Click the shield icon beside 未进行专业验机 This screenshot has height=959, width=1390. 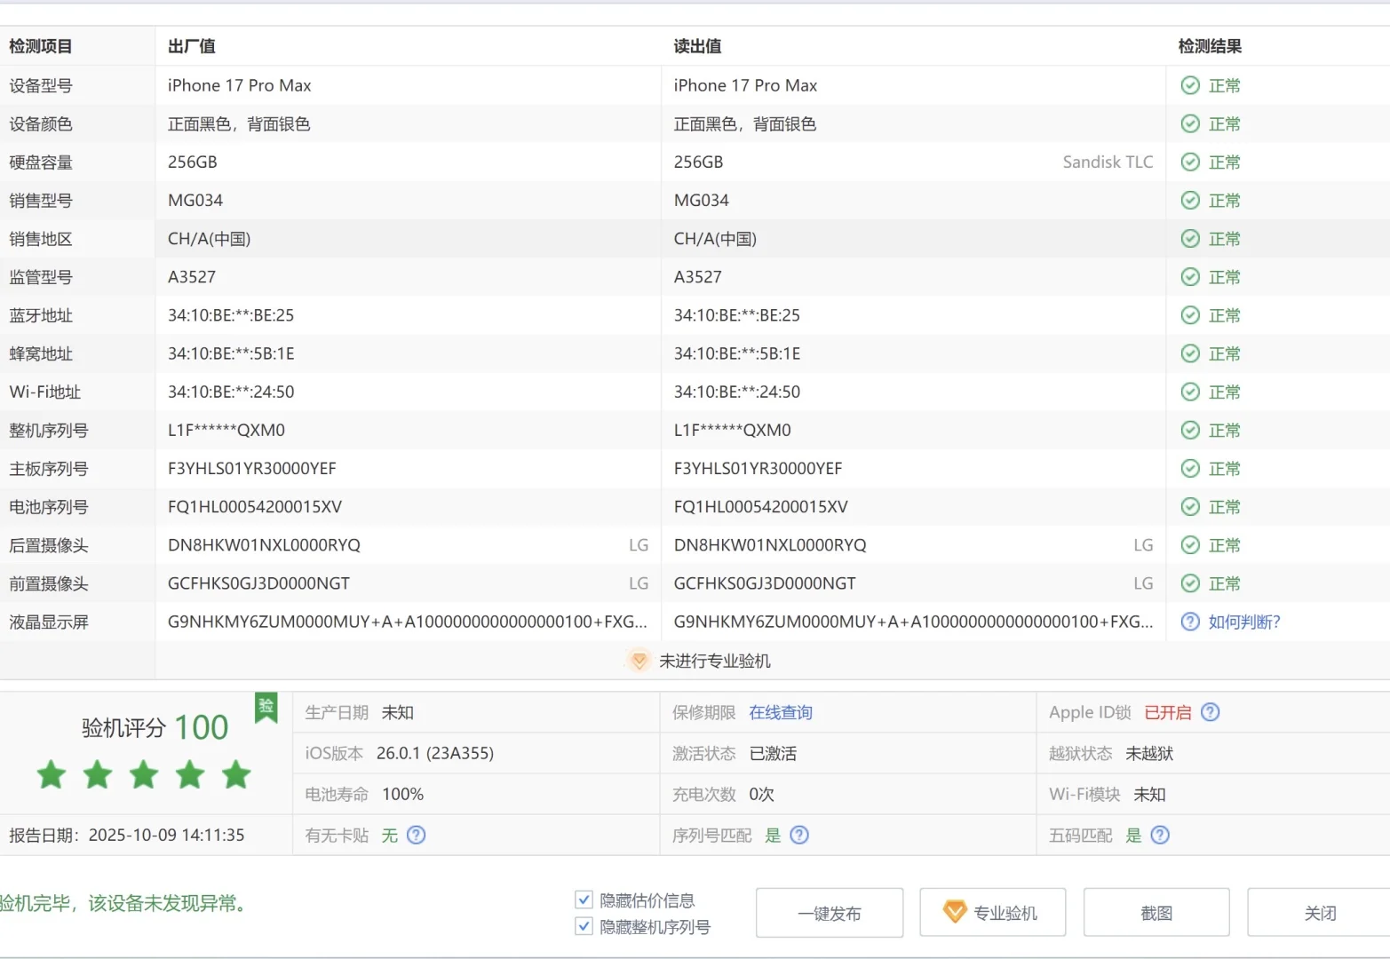point(639,661)
